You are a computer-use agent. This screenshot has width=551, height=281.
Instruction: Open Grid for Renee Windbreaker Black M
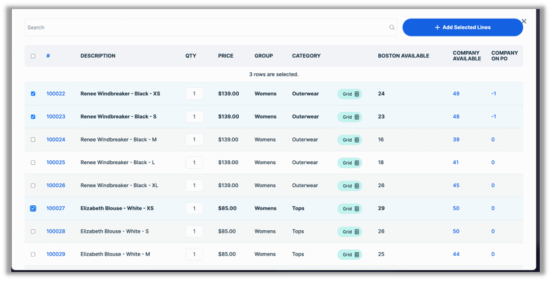(349, 140)
